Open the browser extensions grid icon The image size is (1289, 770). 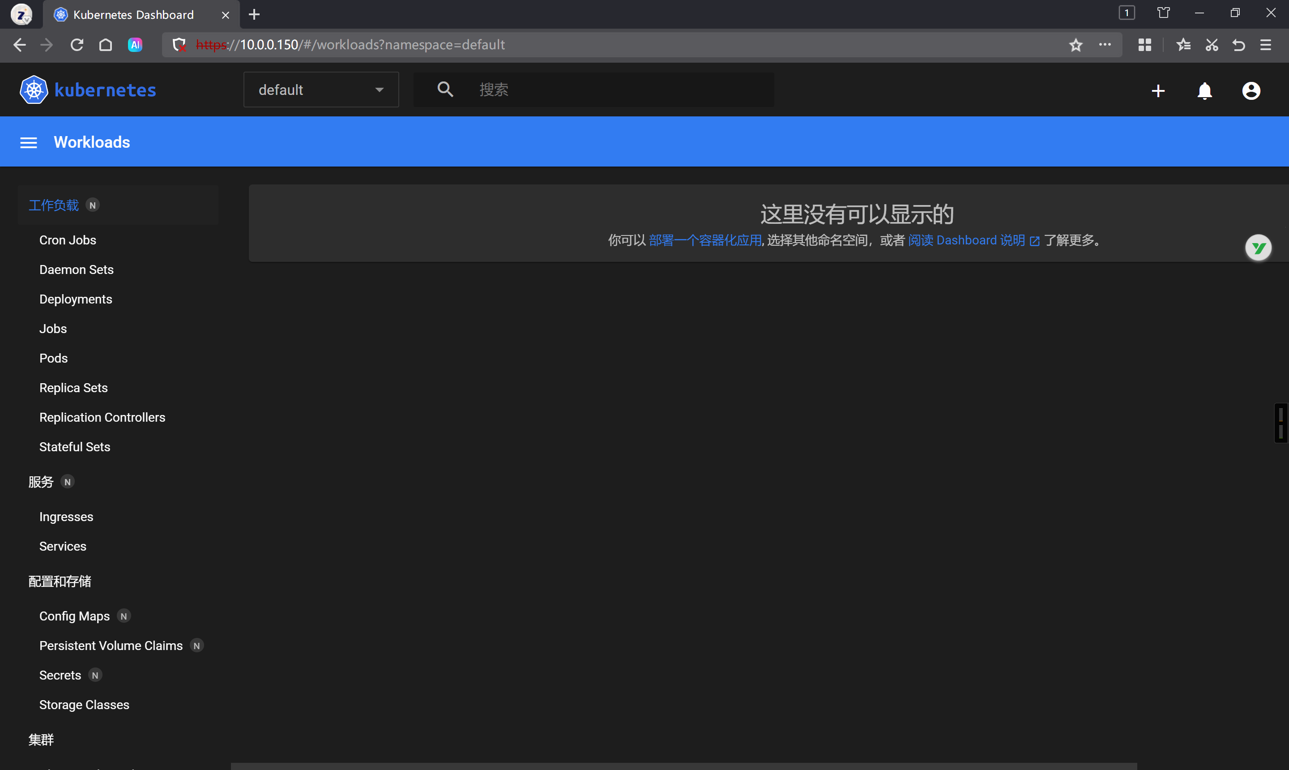[1144, 45]
